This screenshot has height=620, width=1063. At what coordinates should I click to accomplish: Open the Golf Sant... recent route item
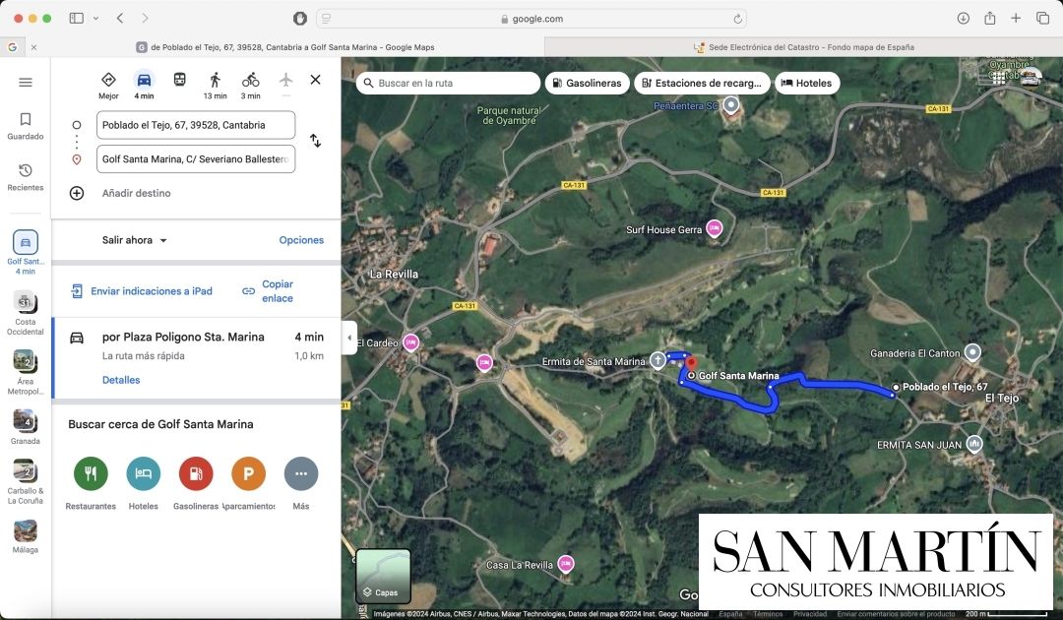point(25,252)
